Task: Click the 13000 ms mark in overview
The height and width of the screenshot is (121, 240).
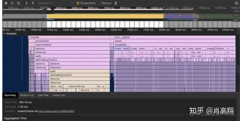Action: pyautogui.click(x=204, y=8)
